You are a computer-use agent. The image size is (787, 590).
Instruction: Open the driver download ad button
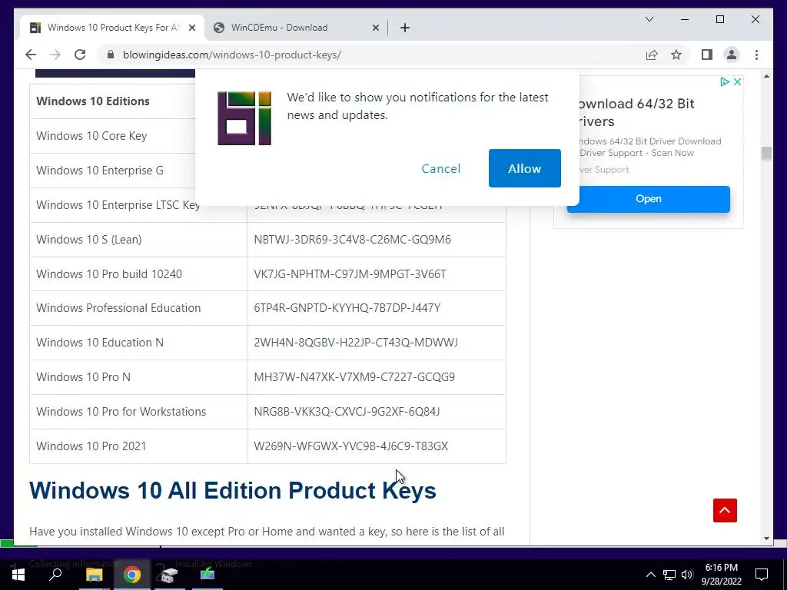[649, 199]
